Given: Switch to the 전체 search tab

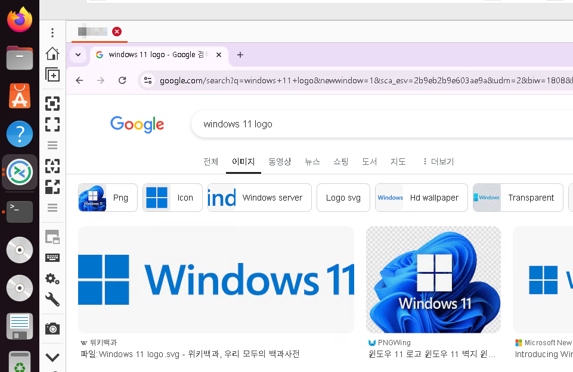Looking at the screenshot, I should point(211,161).
